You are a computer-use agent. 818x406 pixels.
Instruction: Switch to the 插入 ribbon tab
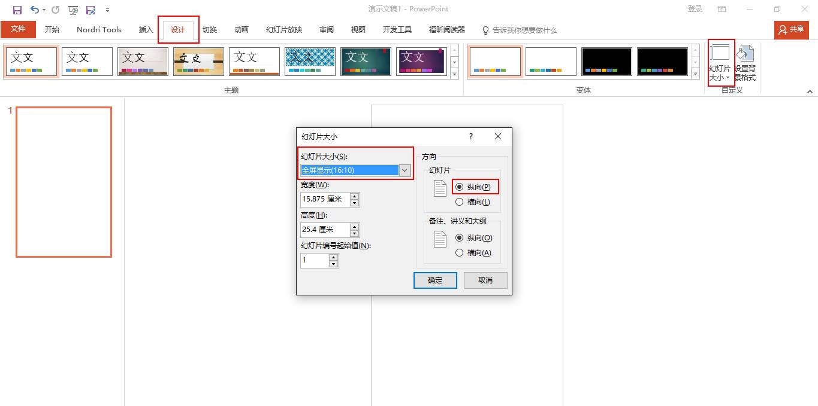point(145,29)
